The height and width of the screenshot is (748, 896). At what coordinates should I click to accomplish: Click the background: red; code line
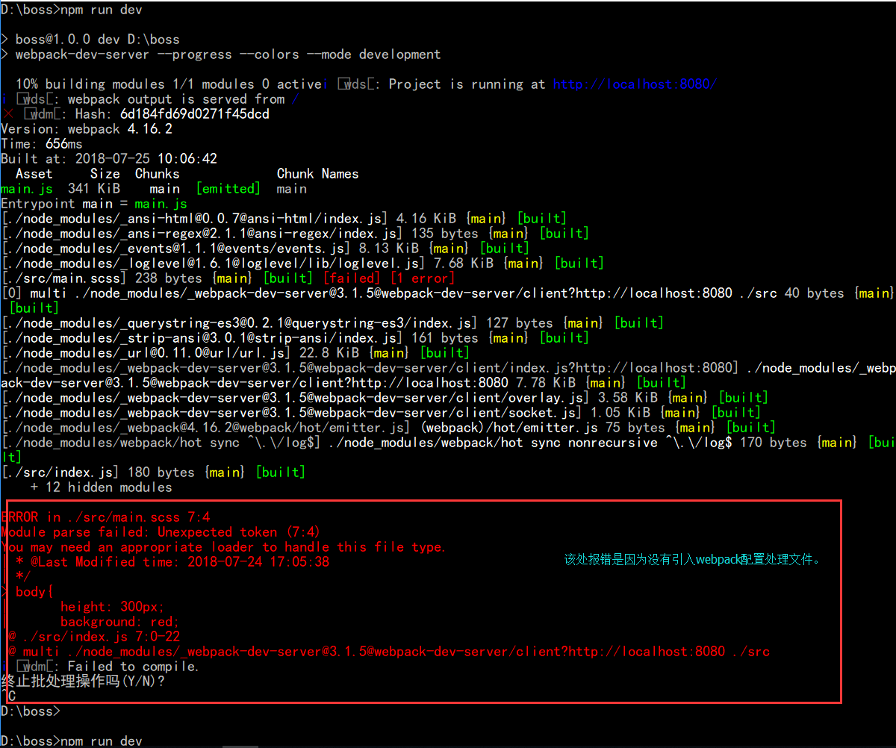pos(119,622)
